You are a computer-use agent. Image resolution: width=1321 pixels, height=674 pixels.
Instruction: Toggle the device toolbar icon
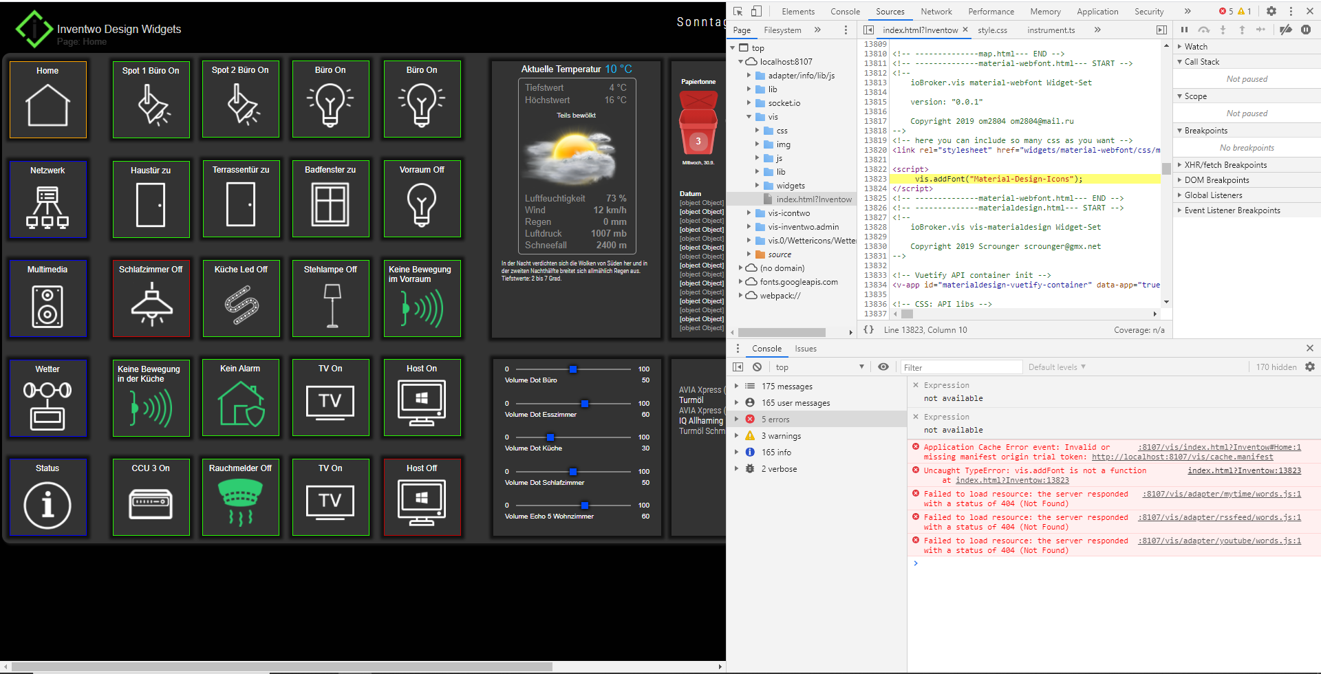pyautogui.click(x=756, y=11)
